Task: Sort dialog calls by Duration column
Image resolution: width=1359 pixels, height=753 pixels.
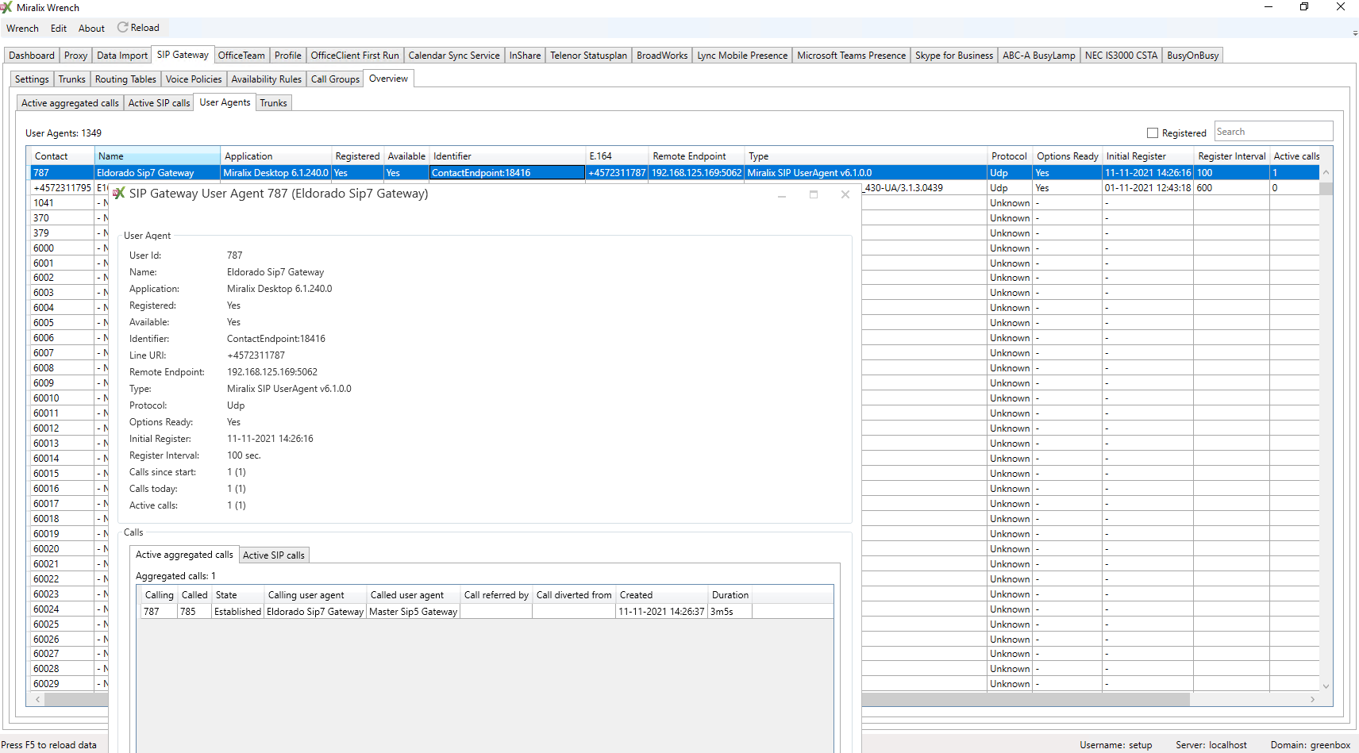Action: tap(730, 595)
